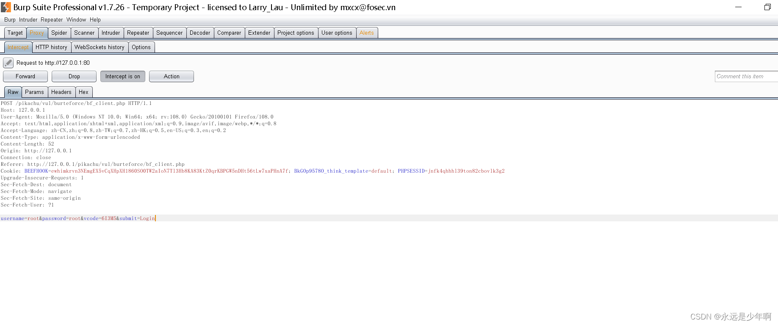Click the Host: 127.0.0.1 header line

pos(23,110)
